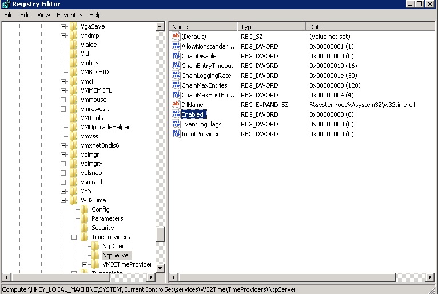Expand the VSS key
The width and height of the screenshot is (438, 294).
(x=63, y=192)
